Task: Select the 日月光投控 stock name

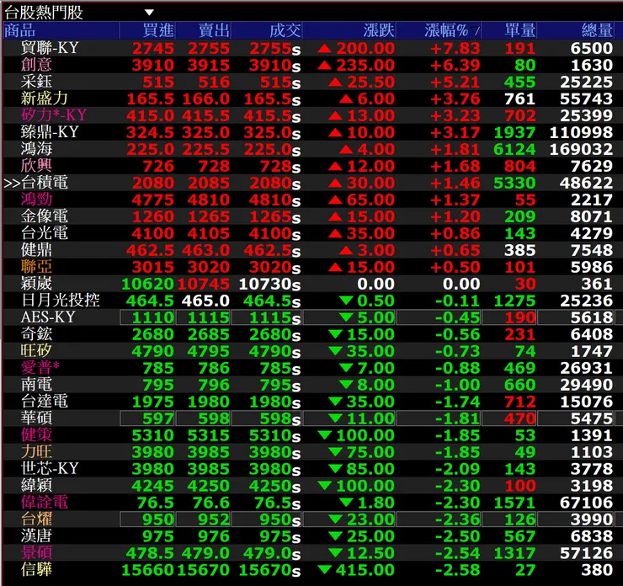Action: pos(60,300)
